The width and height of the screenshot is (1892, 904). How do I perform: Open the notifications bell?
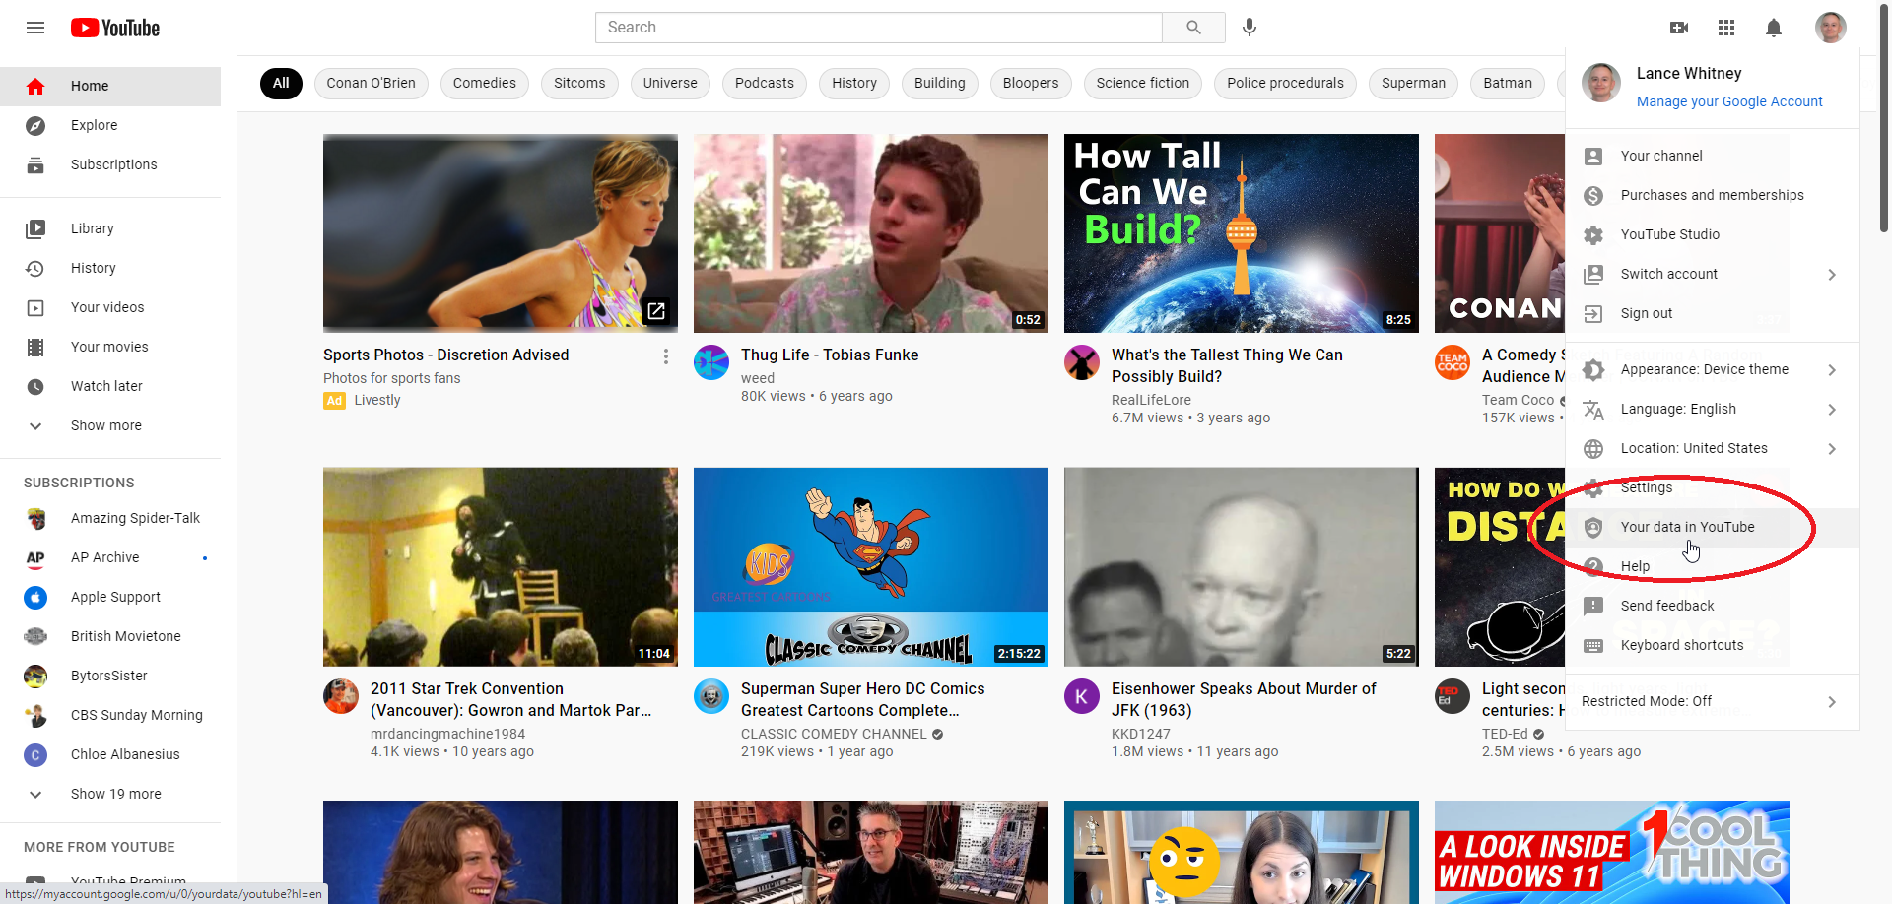pos(1774,28)
